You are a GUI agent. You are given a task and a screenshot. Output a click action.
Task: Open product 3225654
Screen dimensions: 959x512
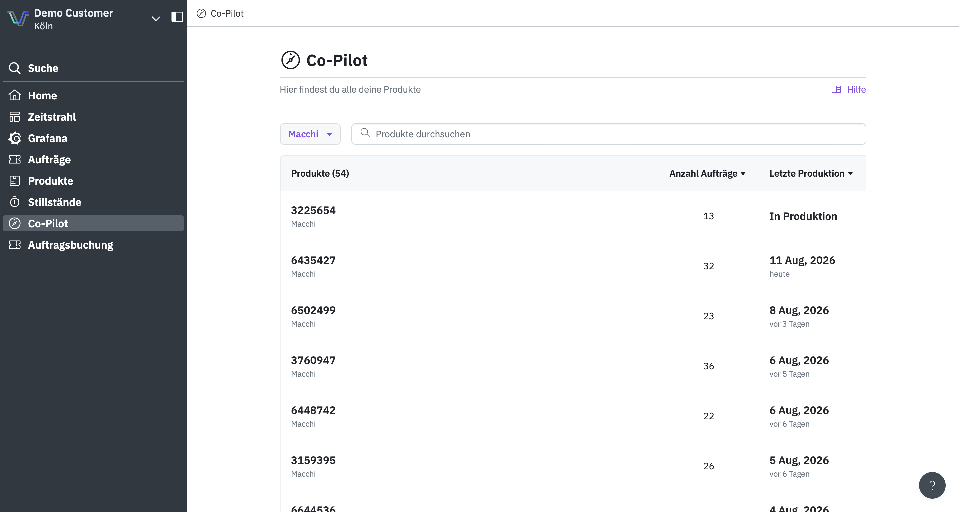[572, 216]
